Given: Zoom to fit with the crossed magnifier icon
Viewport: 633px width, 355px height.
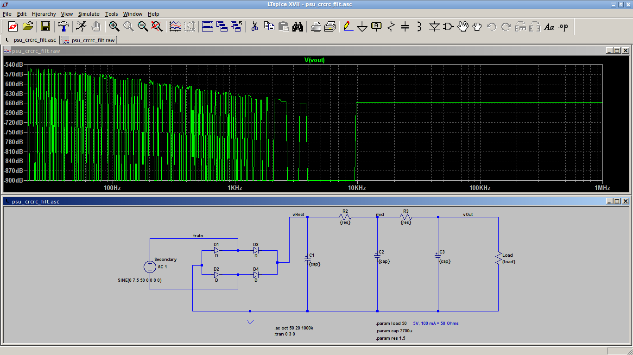Looking at the screenshot, I should click(x=157, y=26).
